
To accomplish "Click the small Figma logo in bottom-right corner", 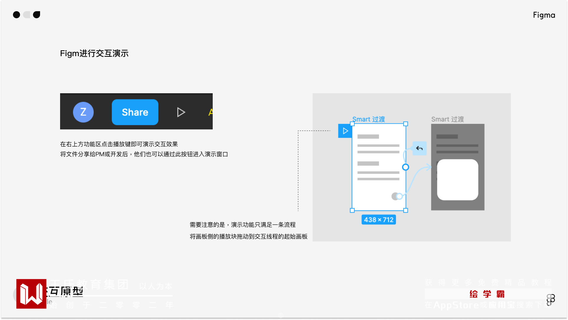I will click(550, 299).
